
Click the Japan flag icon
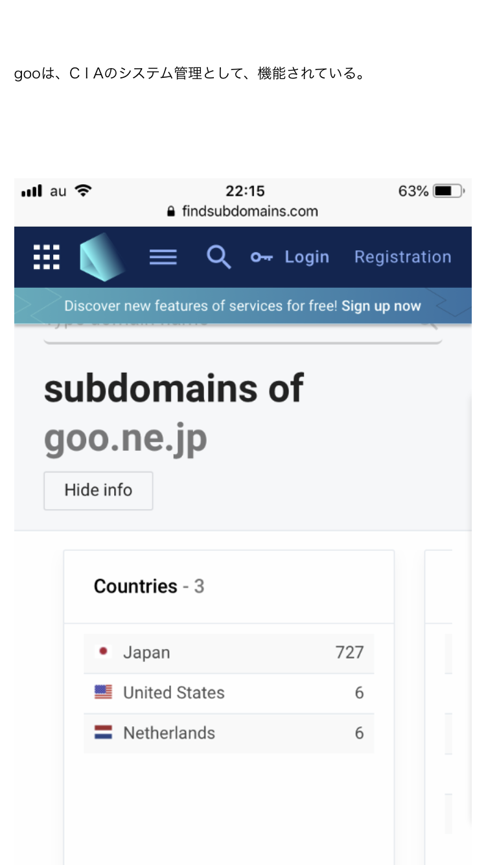click(103, 652)
